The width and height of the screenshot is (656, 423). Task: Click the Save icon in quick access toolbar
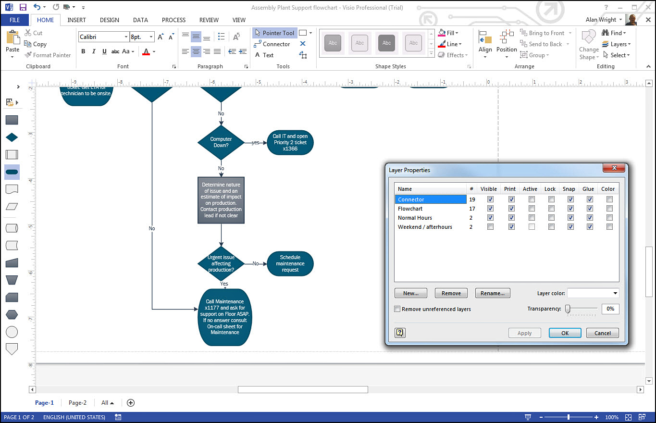tap(23, 7)
